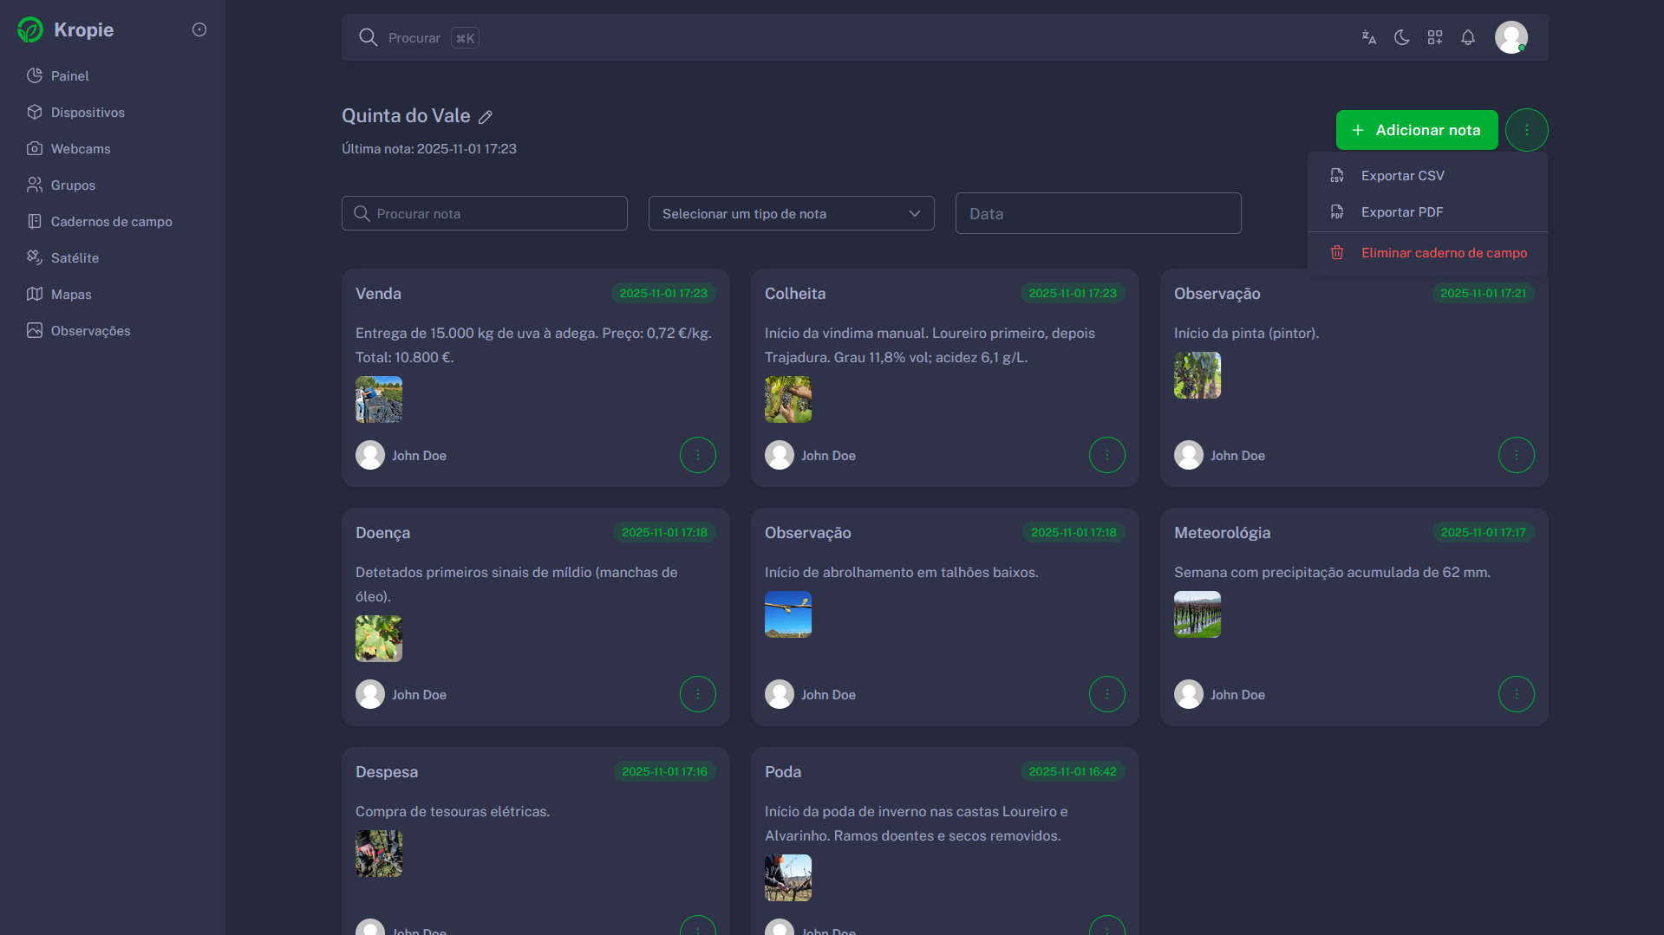Viewport: 1664px width, 935px height.
Task: Click pencil icon to edit Quinta do Vale
Action: [486, 117]
